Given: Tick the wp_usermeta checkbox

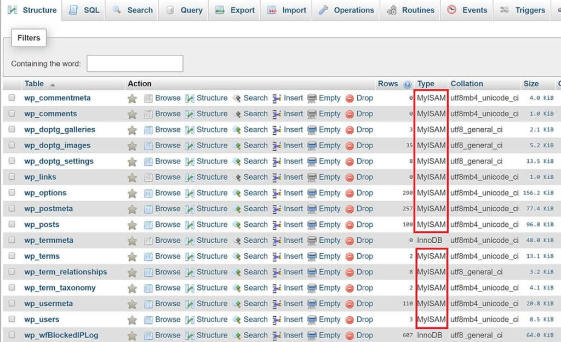Looking at the screenshot, I should (12, 303).
